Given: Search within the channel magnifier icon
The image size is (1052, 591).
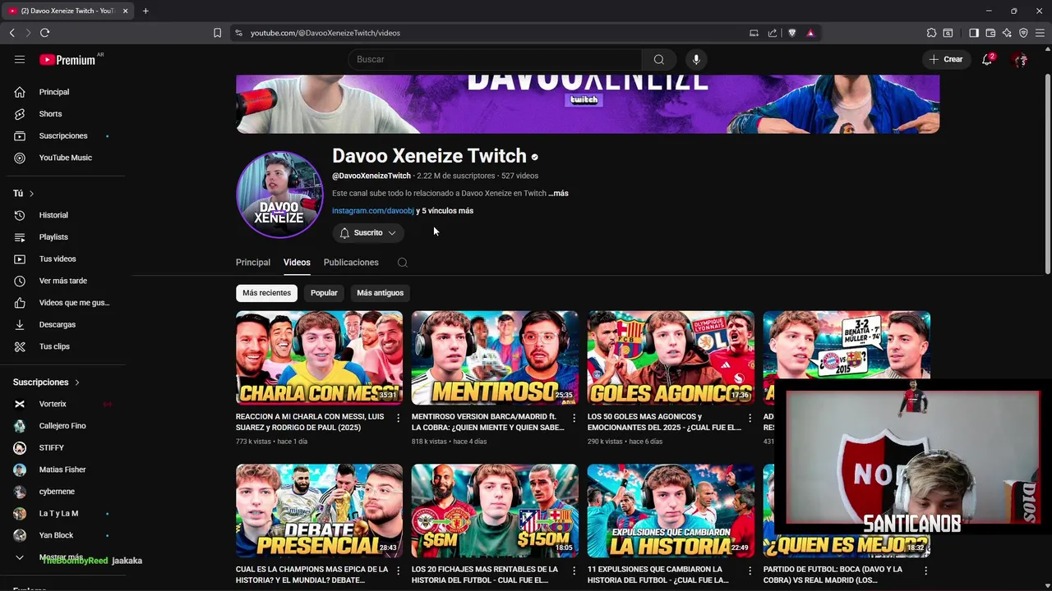Looking at the screenshot, I should point(402,263).
